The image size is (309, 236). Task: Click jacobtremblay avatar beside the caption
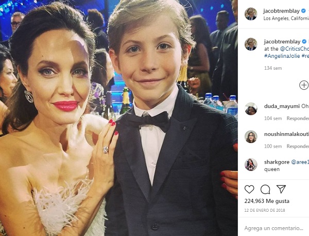tap(251, 44)
